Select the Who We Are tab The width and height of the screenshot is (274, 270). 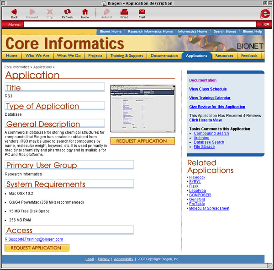37,55
